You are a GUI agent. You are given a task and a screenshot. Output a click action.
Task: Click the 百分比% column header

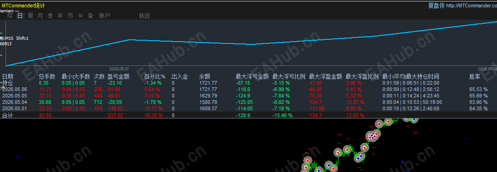click(x=155, y=76)
